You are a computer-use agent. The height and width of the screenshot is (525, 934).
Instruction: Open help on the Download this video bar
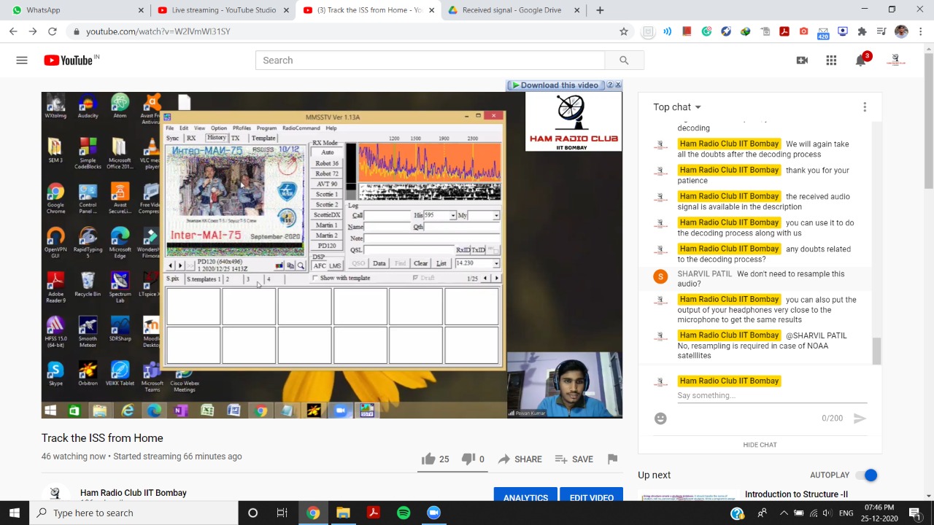tap(610, 85)
